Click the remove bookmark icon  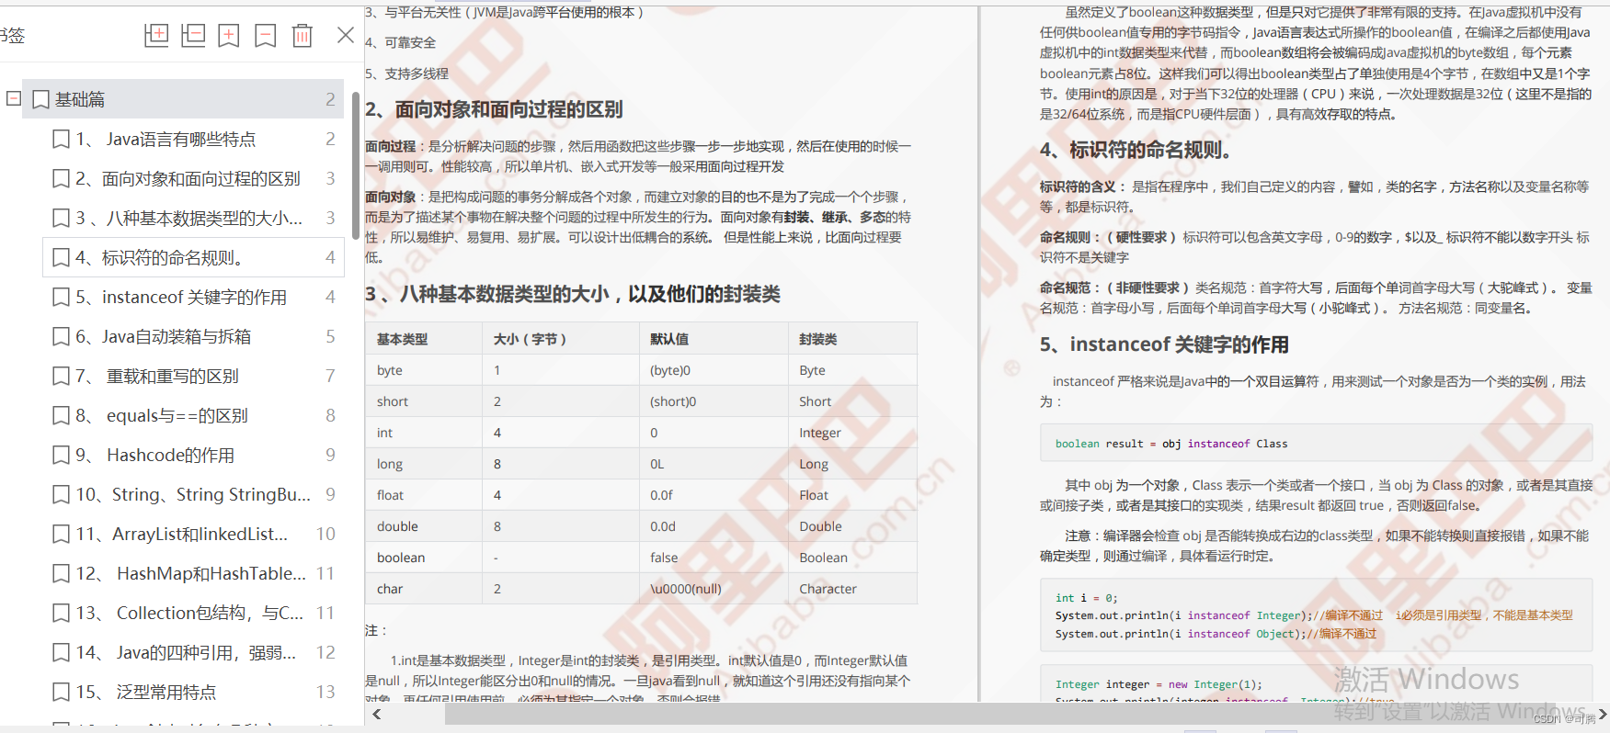266,35
